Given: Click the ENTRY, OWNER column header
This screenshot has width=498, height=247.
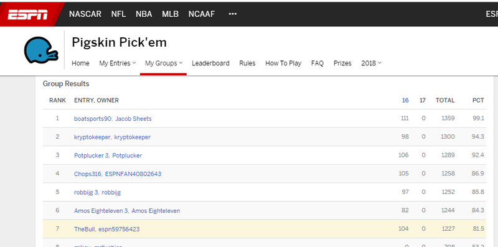Looking at the screenshot, I should 96,100.
